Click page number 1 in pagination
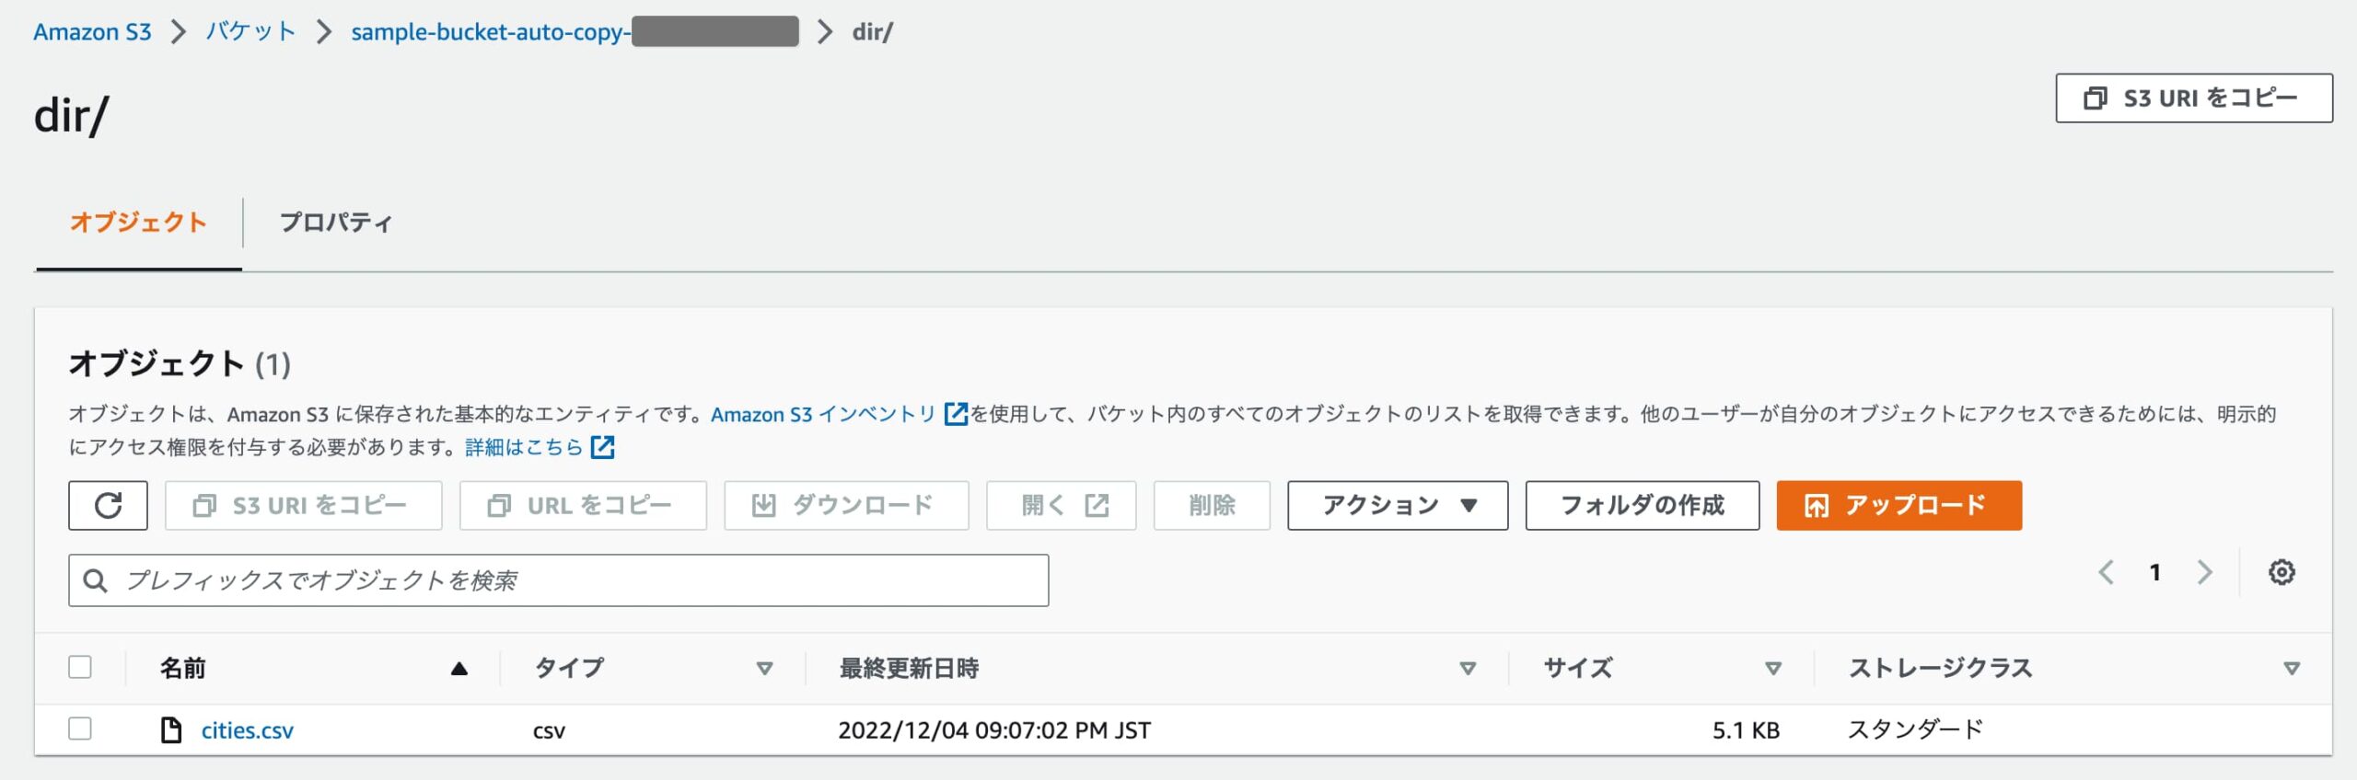This screenshot has height=780, width=2357. coord(2156,572)
